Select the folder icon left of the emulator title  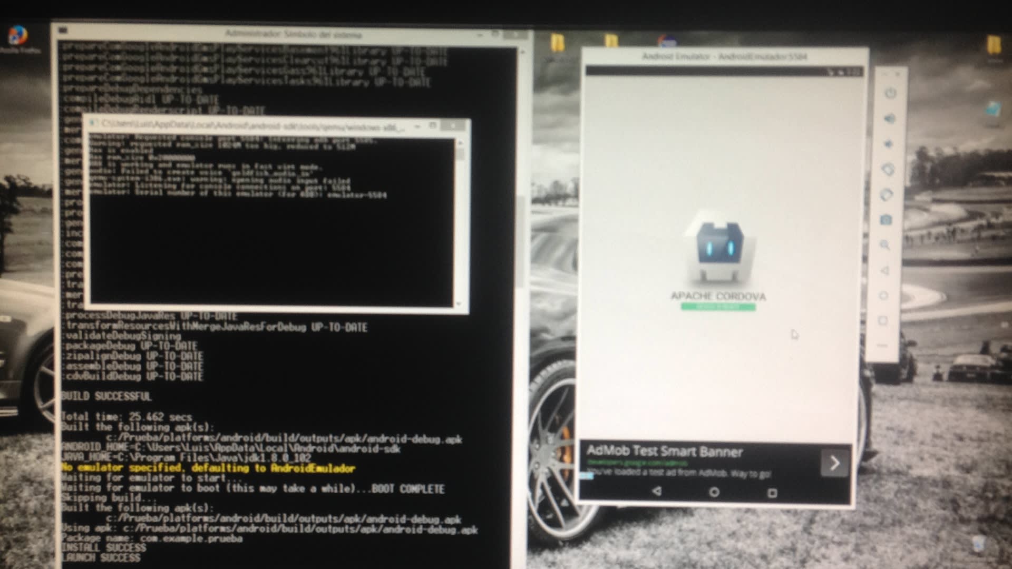tap(557, 42)
